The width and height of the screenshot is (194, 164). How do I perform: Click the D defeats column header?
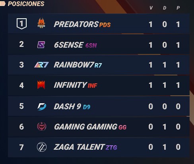click(x=165, y=8)
